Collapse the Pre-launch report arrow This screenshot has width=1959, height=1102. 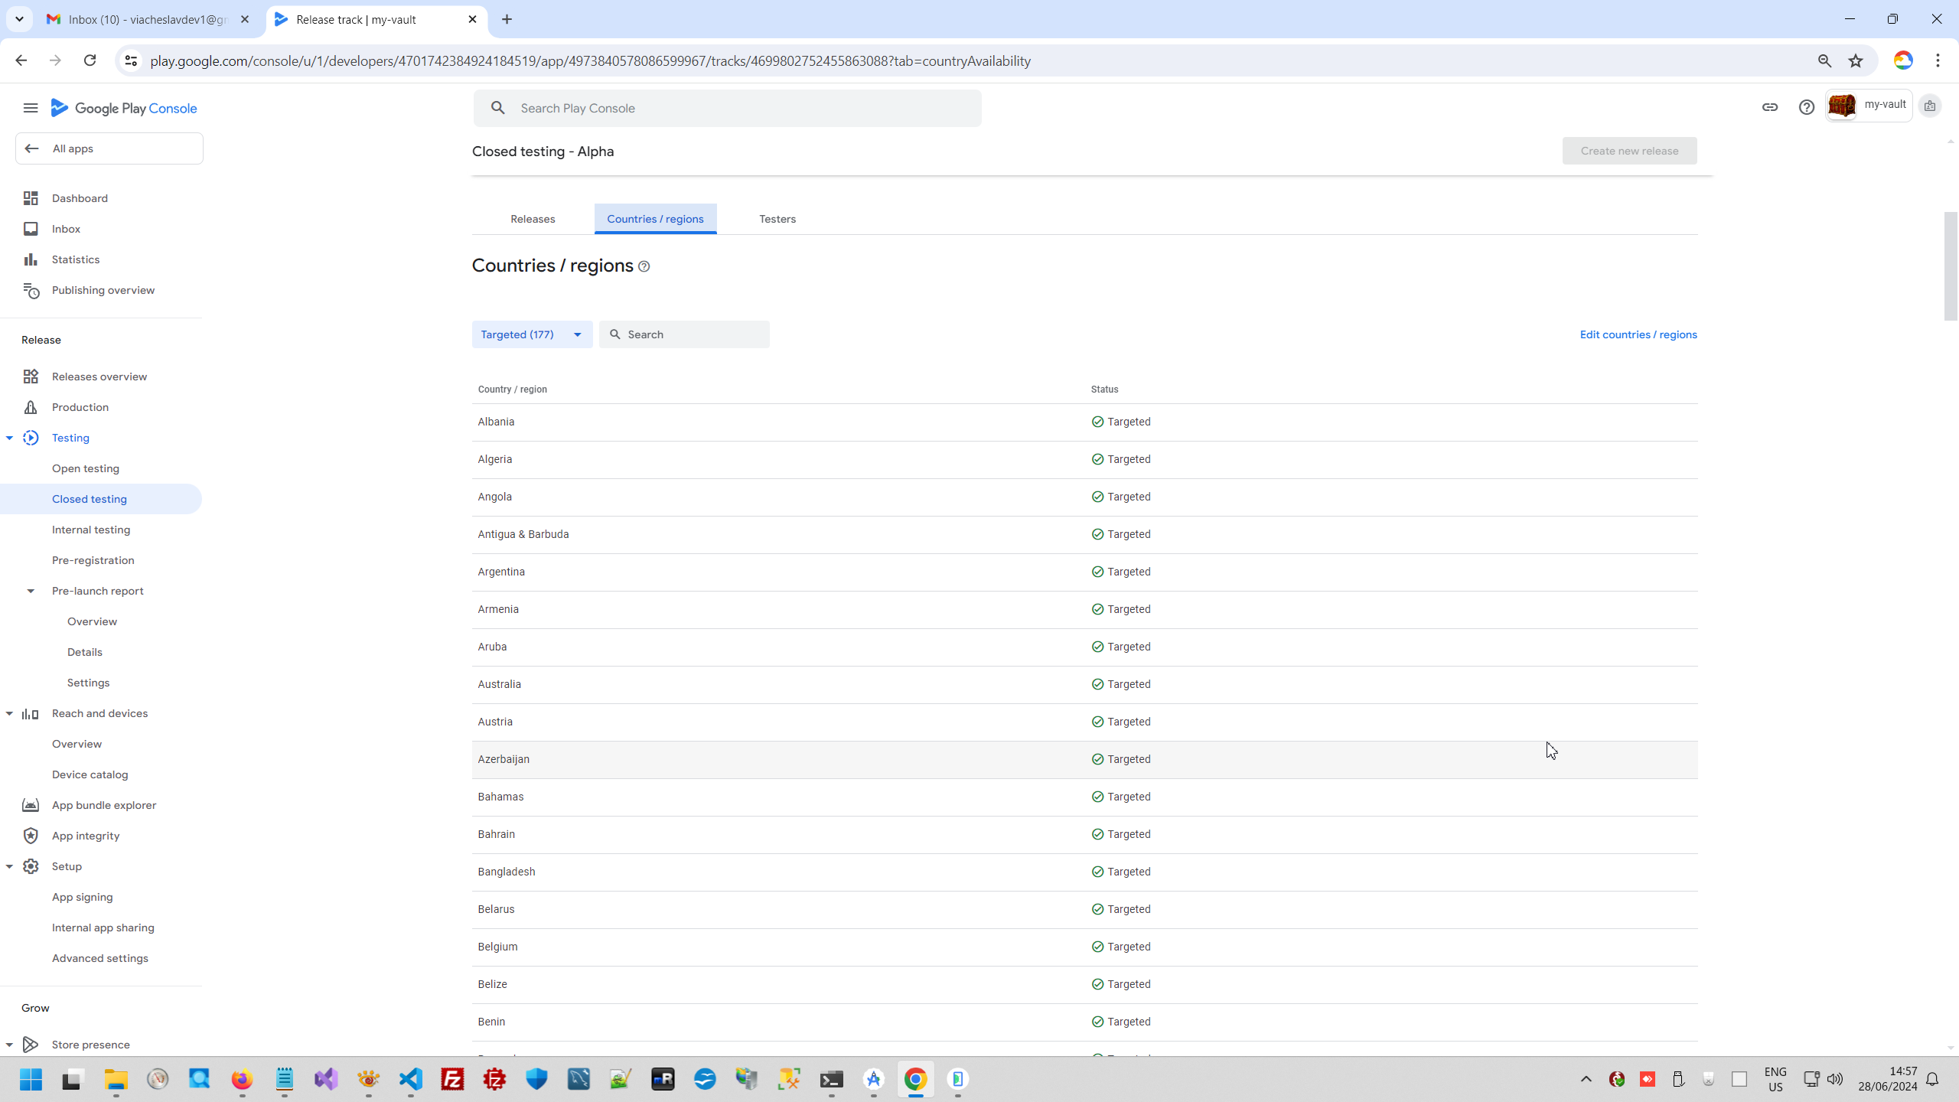point(31,591)
